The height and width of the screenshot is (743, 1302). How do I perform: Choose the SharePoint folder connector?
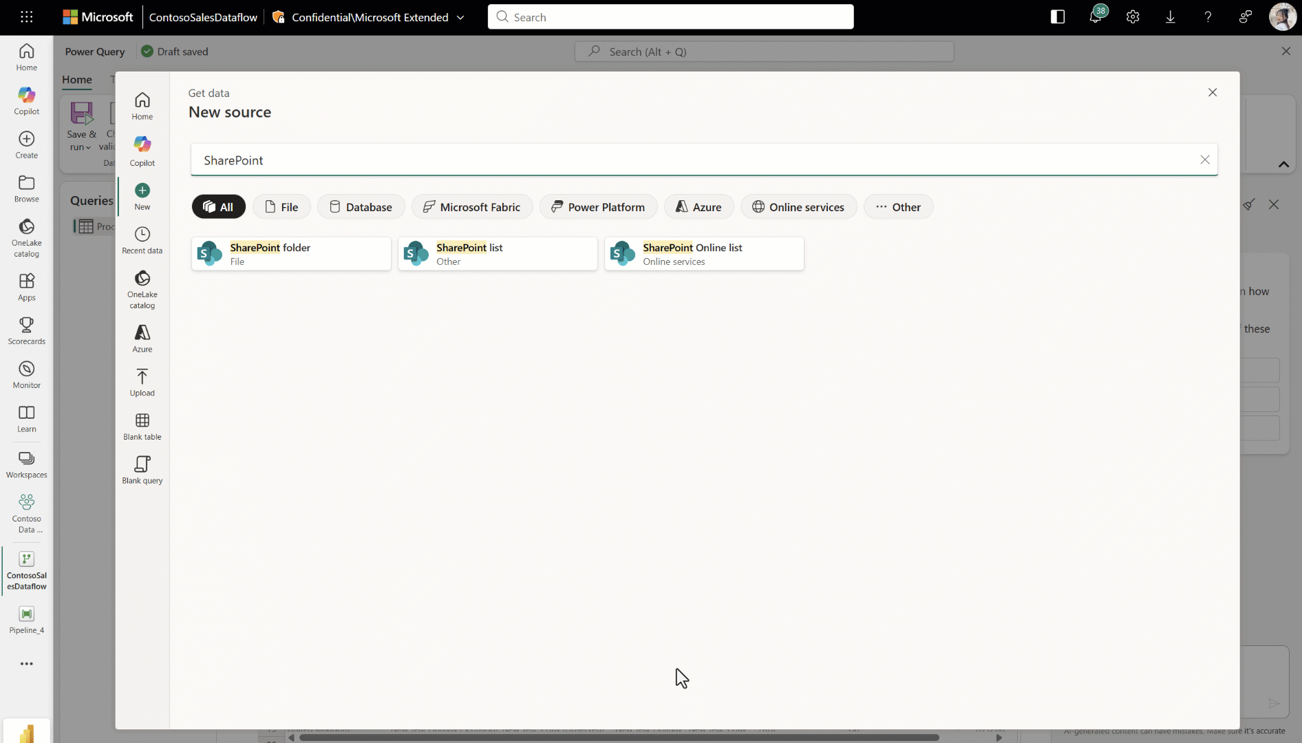coord(291,254)
